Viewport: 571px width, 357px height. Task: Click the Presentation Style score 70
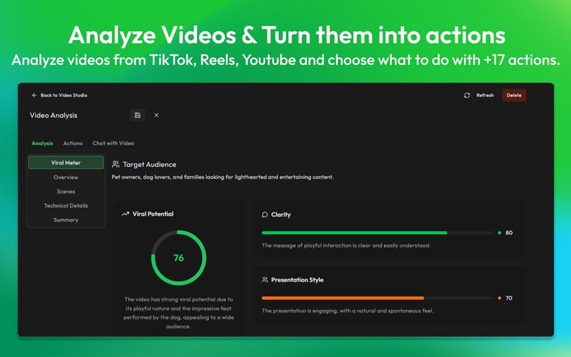point(509,298)
